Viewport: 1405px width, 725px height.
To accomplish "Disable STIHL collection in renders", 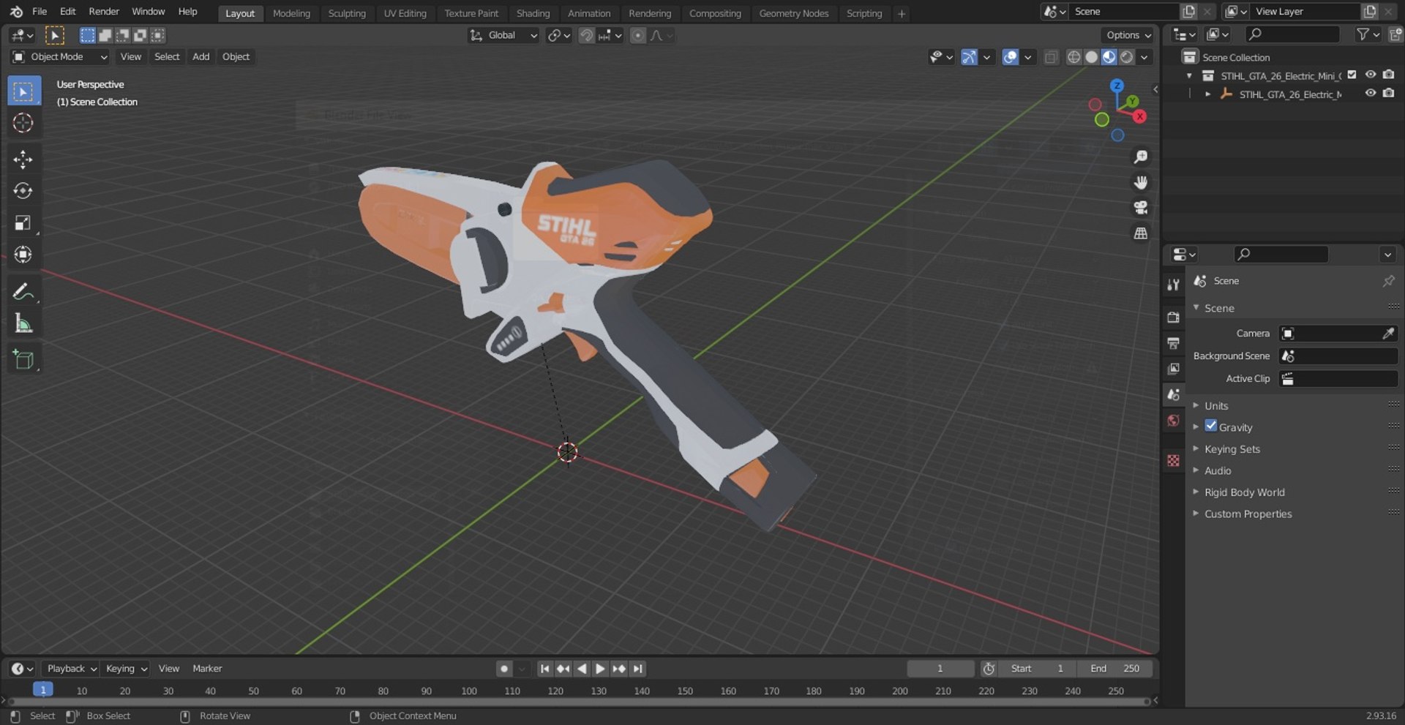I will (1388, 75).
